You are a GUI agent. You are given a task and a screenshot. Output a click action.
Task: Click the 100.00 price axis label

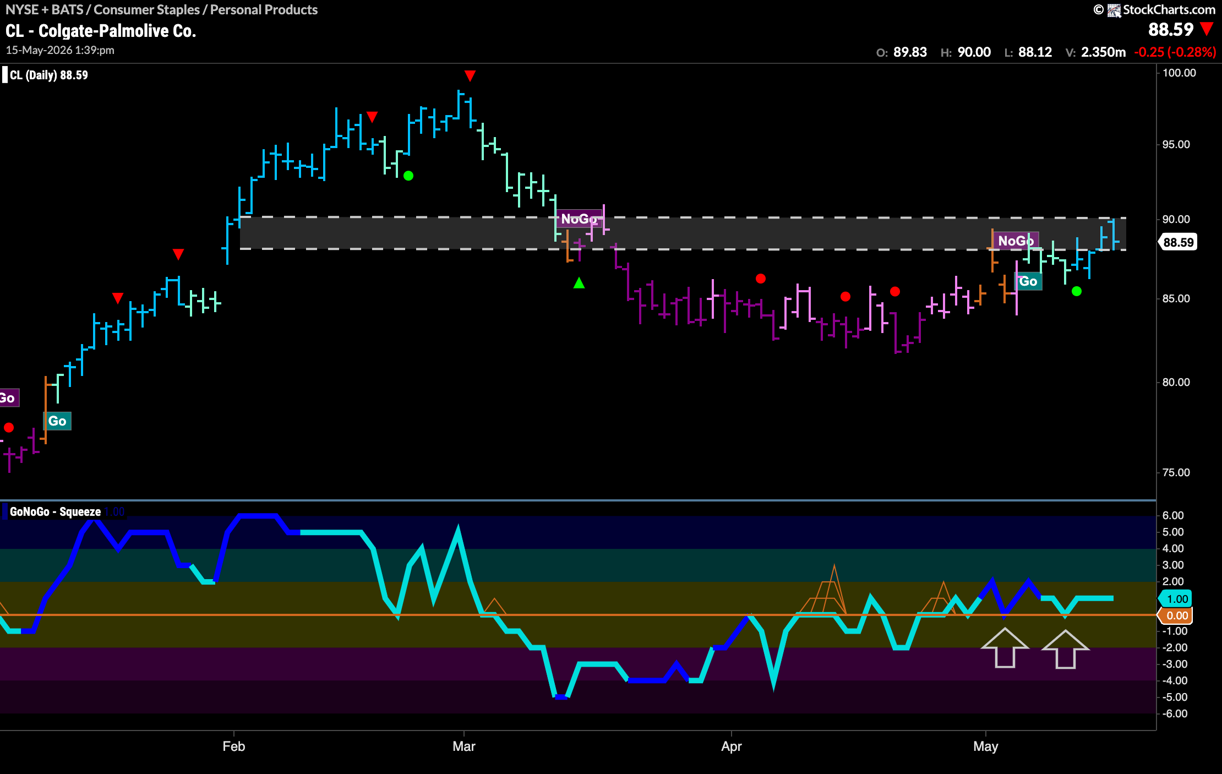click(x=1179, y=73)
